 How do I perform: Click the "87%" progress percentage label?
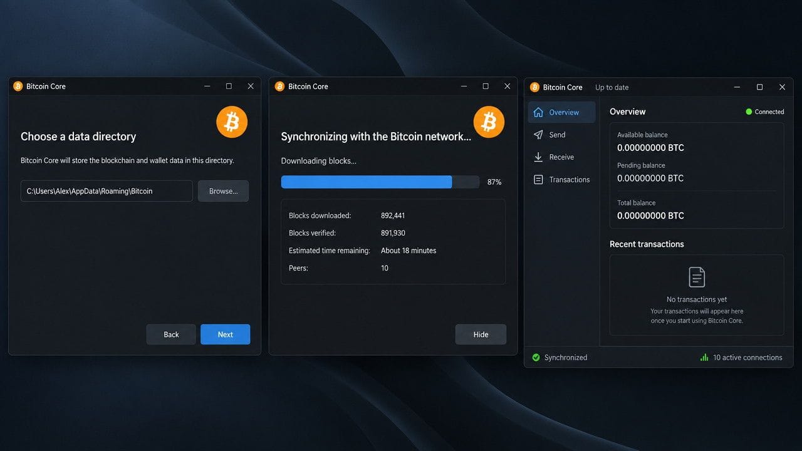click(494, 182)
